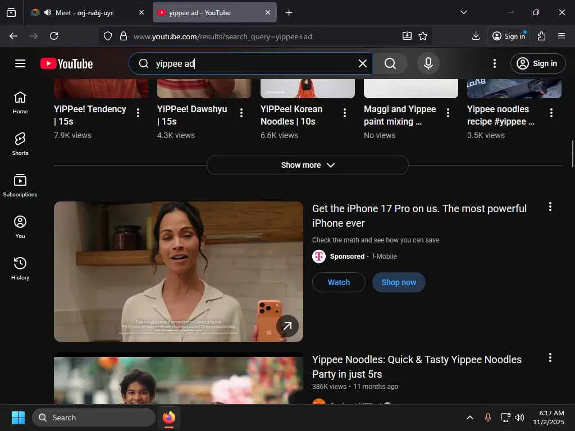Open the T-Mobile channel avatar
This screenshot has width=575, height=431.
point(319,256)
